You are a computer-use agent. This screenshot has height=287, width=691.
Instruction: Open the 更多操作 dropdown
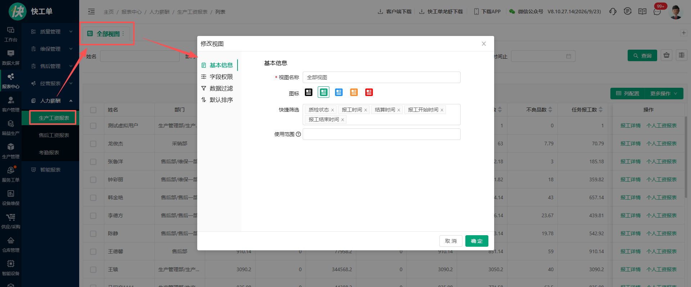point(664,94)
